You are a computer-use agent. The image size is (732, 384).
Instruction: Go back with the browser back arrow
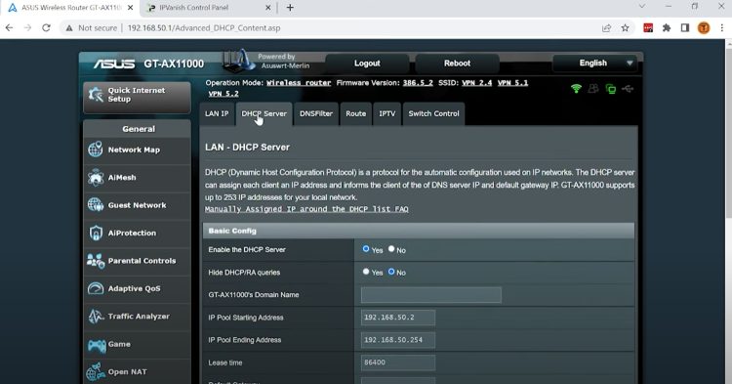pyautogui.click(x=10, y=28)
